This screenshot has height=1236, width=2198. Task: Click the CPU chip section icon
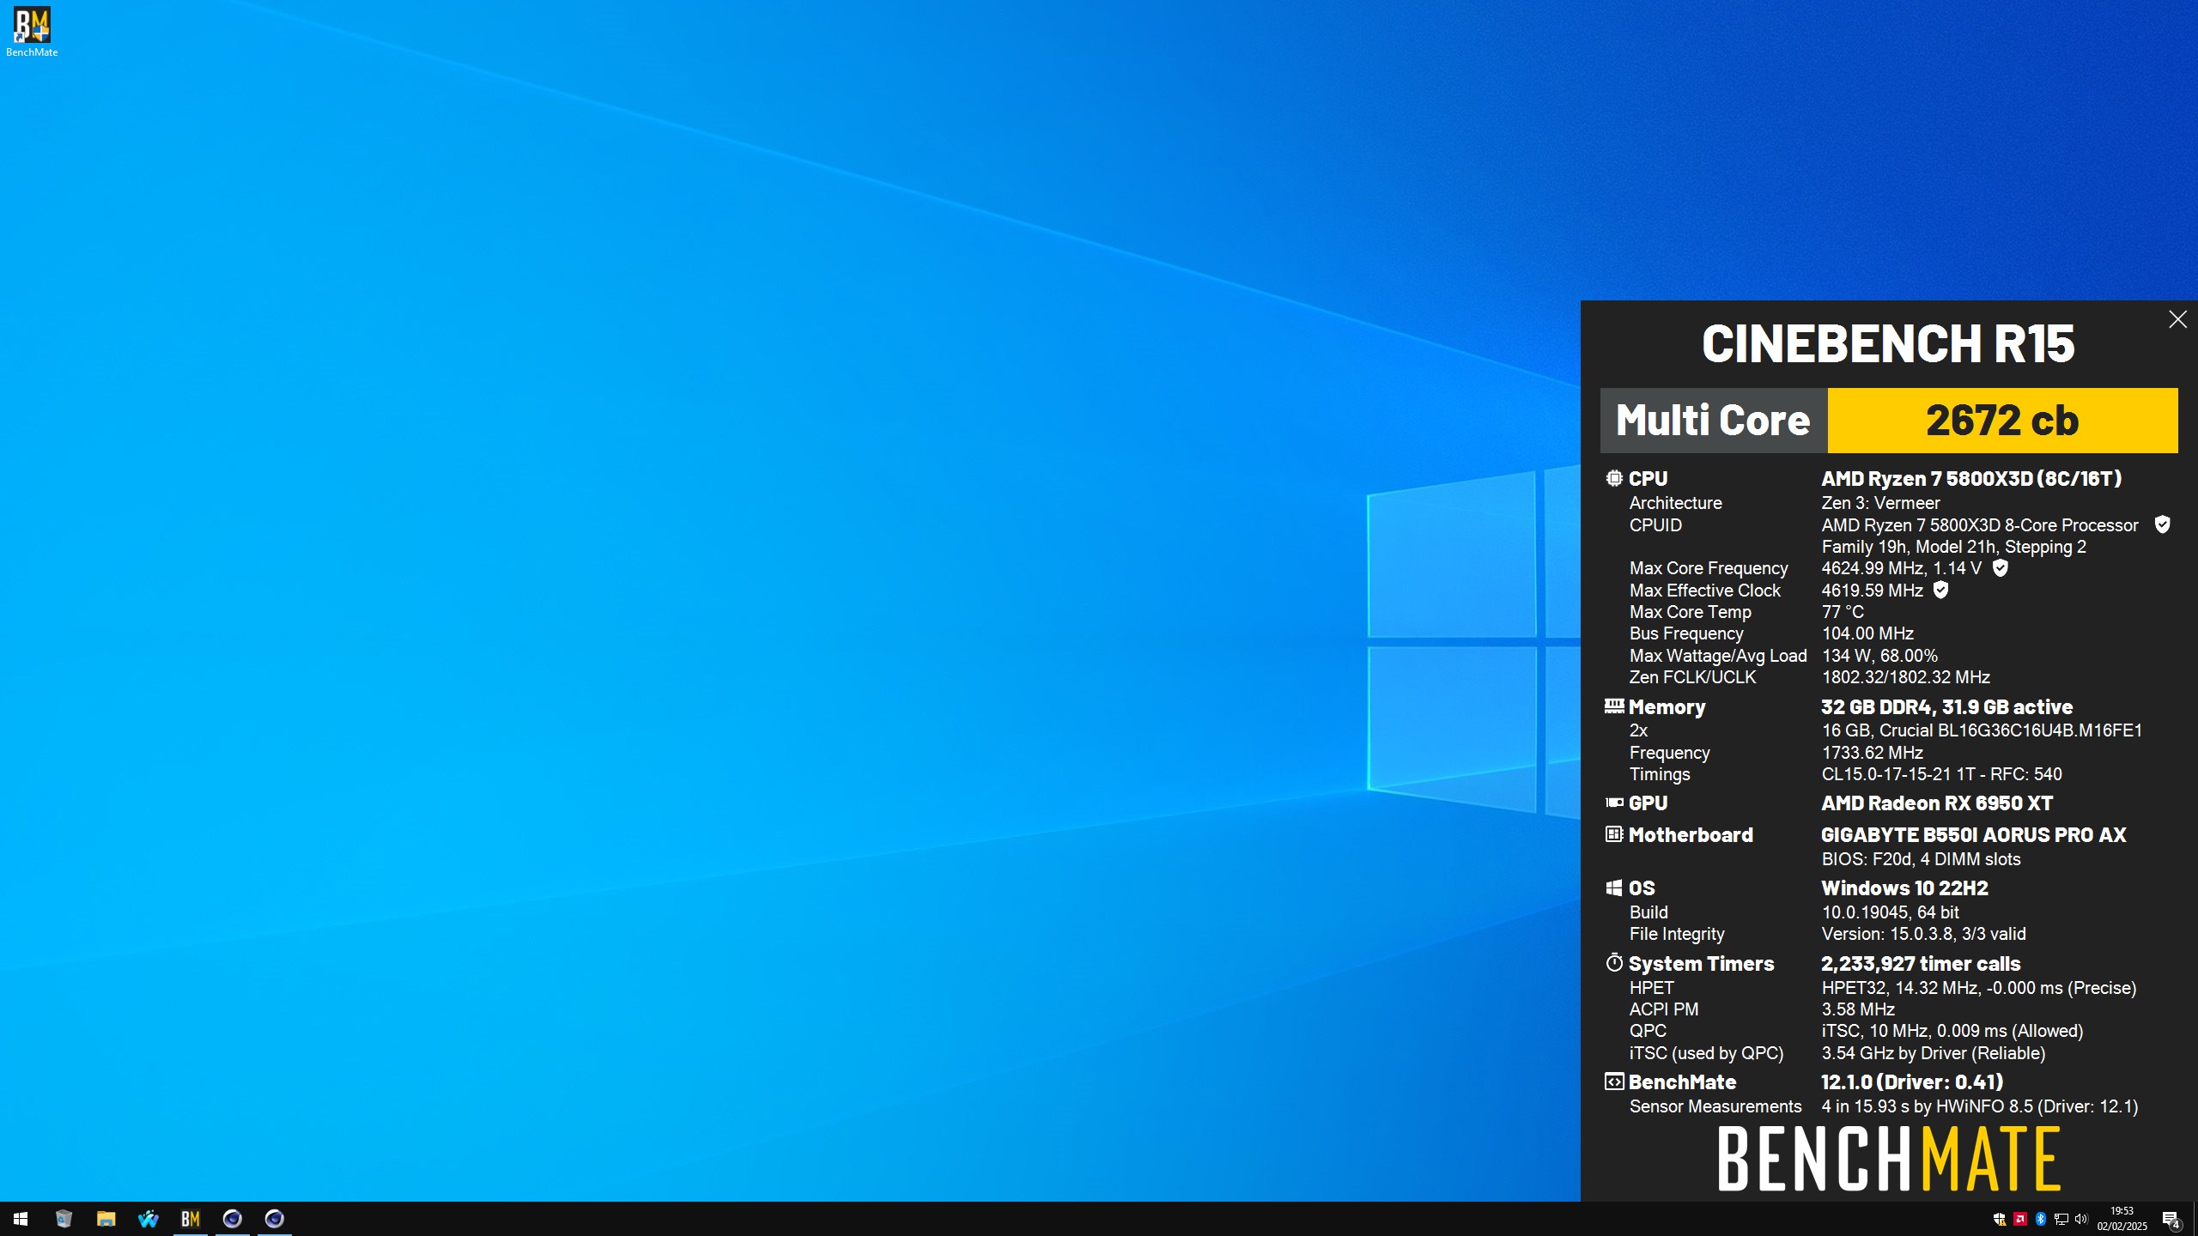[1614, 478]
